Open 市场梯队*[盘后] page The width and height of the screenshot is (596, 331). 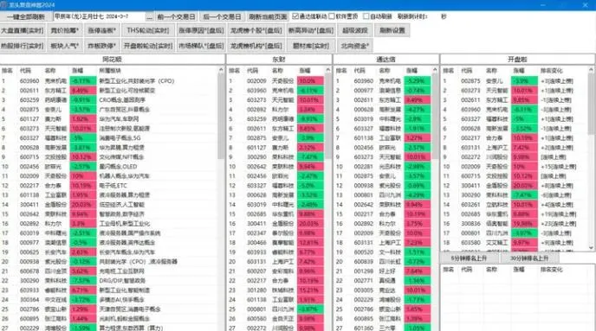(x=201, y=46)
